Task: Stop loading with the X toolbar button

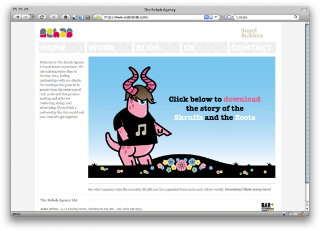Action: click(54, 17)
